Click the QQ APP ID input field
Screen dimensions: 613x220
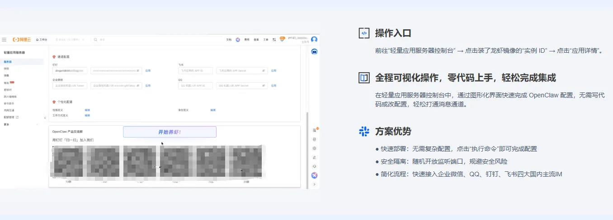tap(195, 86)
